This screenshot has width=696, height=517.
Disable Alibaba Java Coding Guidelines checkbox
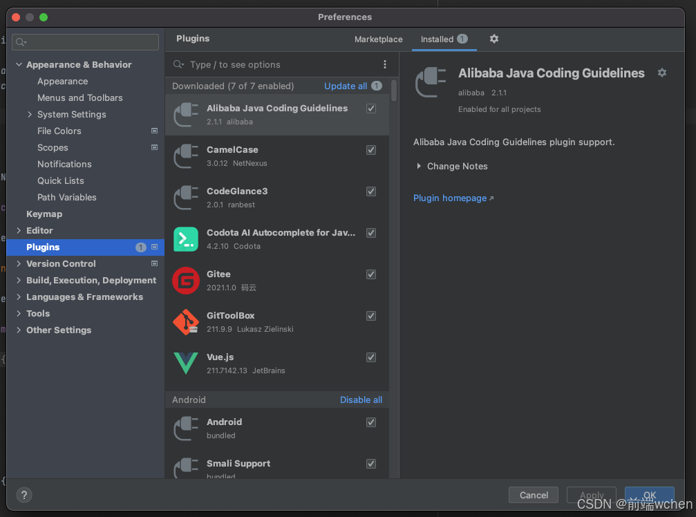[x=371, y=109]
